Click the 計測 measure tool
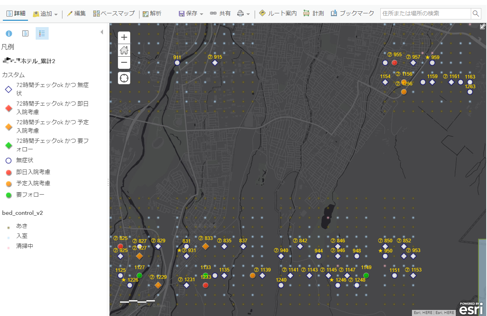 313,14
